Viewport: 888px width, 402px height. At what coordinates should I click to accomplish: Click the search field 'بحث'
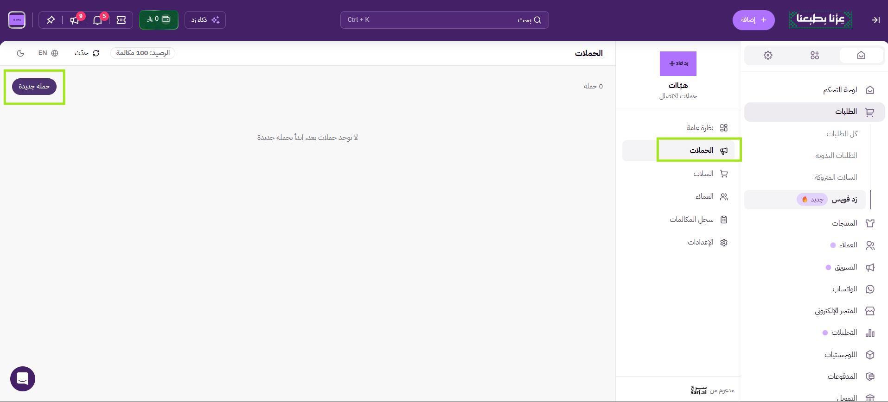pyautogui.click(x=444, y=20)
